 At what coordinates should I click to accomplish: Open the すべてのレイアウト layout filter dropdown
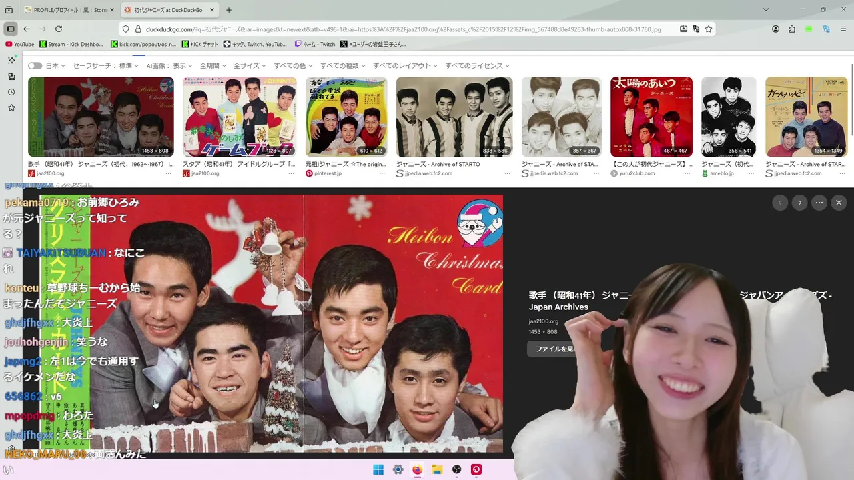point(406,65)
